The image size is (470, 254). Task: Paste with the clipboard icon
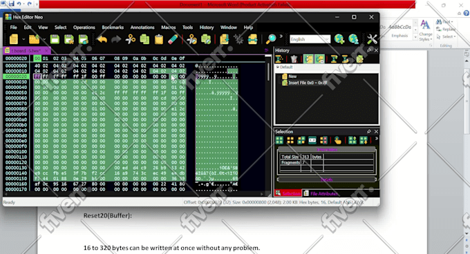point(159,39)
